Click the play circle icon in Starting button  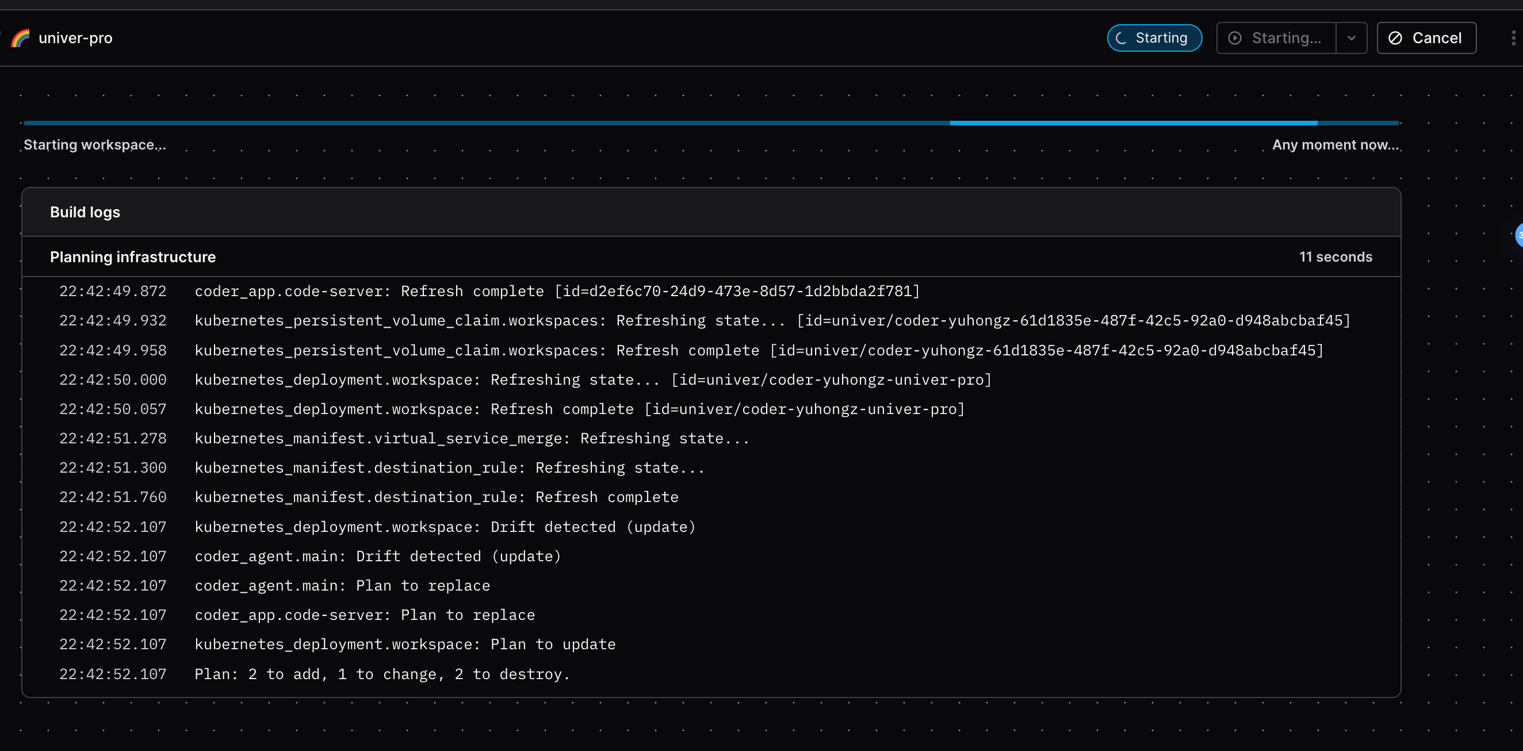[1234, 39]
